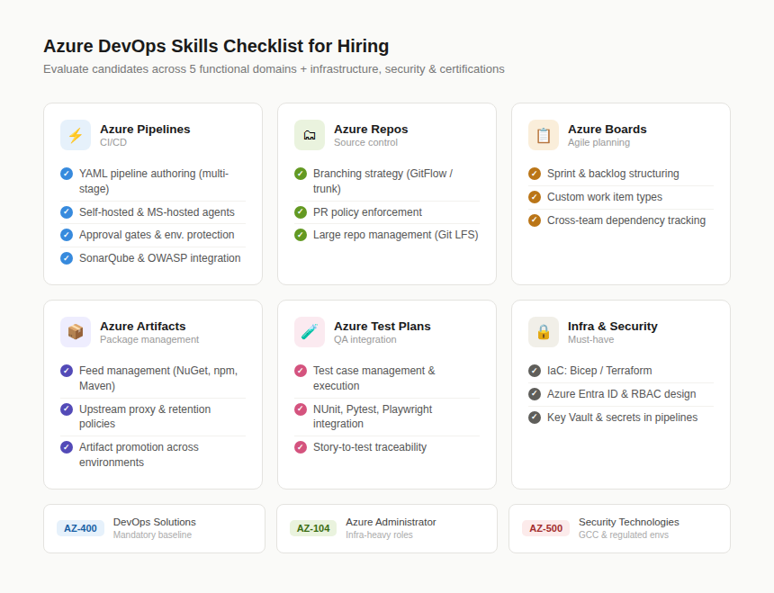Click the AZ-400 certification badge
The image size is (774, 593).
(80, 528)
